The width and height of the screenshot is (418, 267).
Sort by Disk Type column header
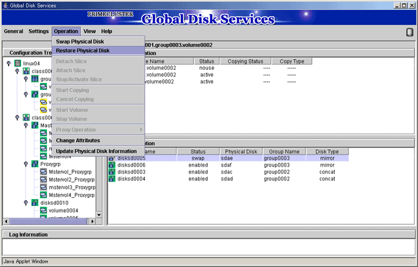click(x=327, y=151)
